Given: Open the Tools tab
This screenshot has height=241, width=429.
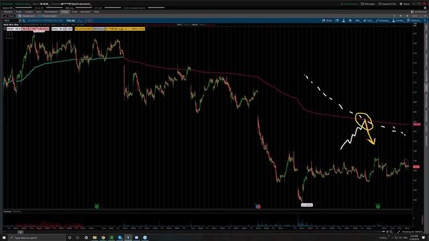Looking at the screenshot, I should (x=74, y=12).
